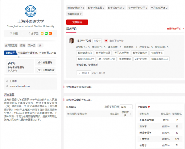
Task: Click the 外国语言文学 subject row
Action: (x=160, y=120)
